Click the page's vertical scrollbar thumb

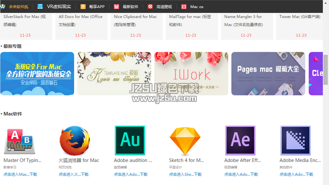(x=325, y=69)
